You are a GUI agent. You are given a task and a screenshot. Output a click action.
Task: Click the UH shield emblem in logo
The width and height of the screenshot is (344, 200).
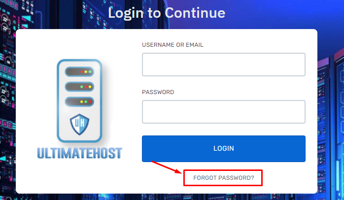point(79,124)
